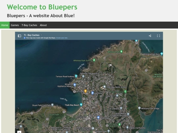This screenshot has width=178, height=133.
Task: Click the Easy as I.T. map pin
Action: [x=117, y=96]
